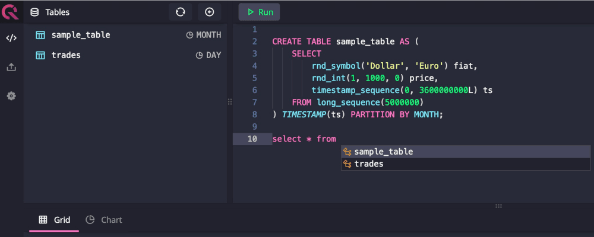Refresh the tables list
This screenshot has height=237, width=594.
pyautogui.click(x=181, y=12)
